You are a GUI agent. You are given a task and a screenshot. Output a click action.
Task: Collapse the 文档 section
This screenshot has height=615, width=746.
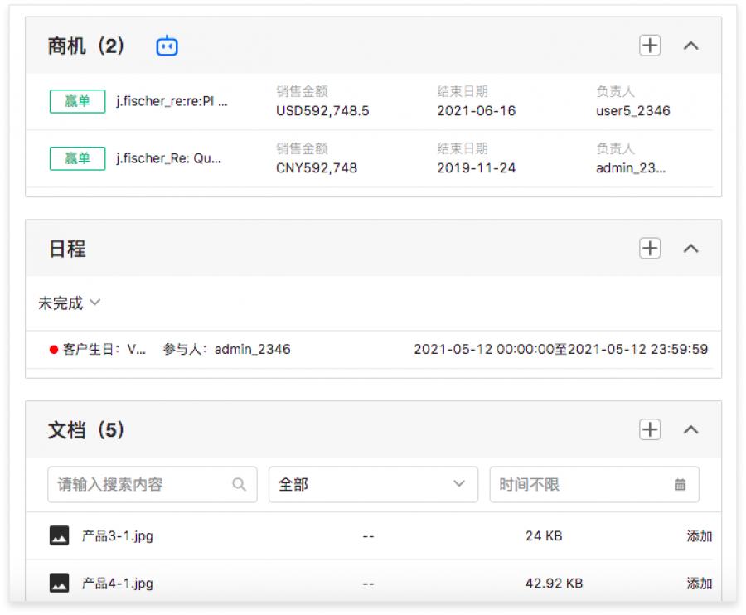[x=690, y=429]
